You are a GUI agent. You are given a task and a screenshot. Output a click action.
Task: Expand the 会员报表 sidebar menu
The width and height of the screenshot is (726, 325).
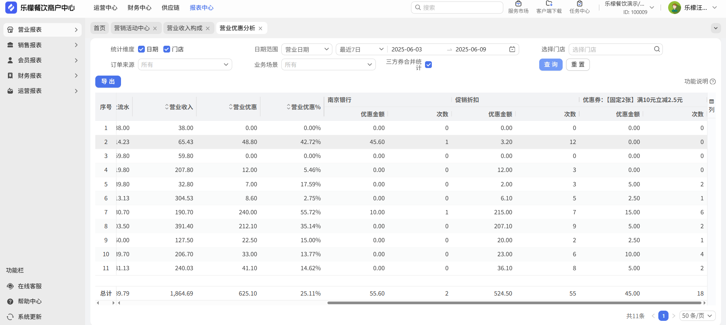(43, 60)
